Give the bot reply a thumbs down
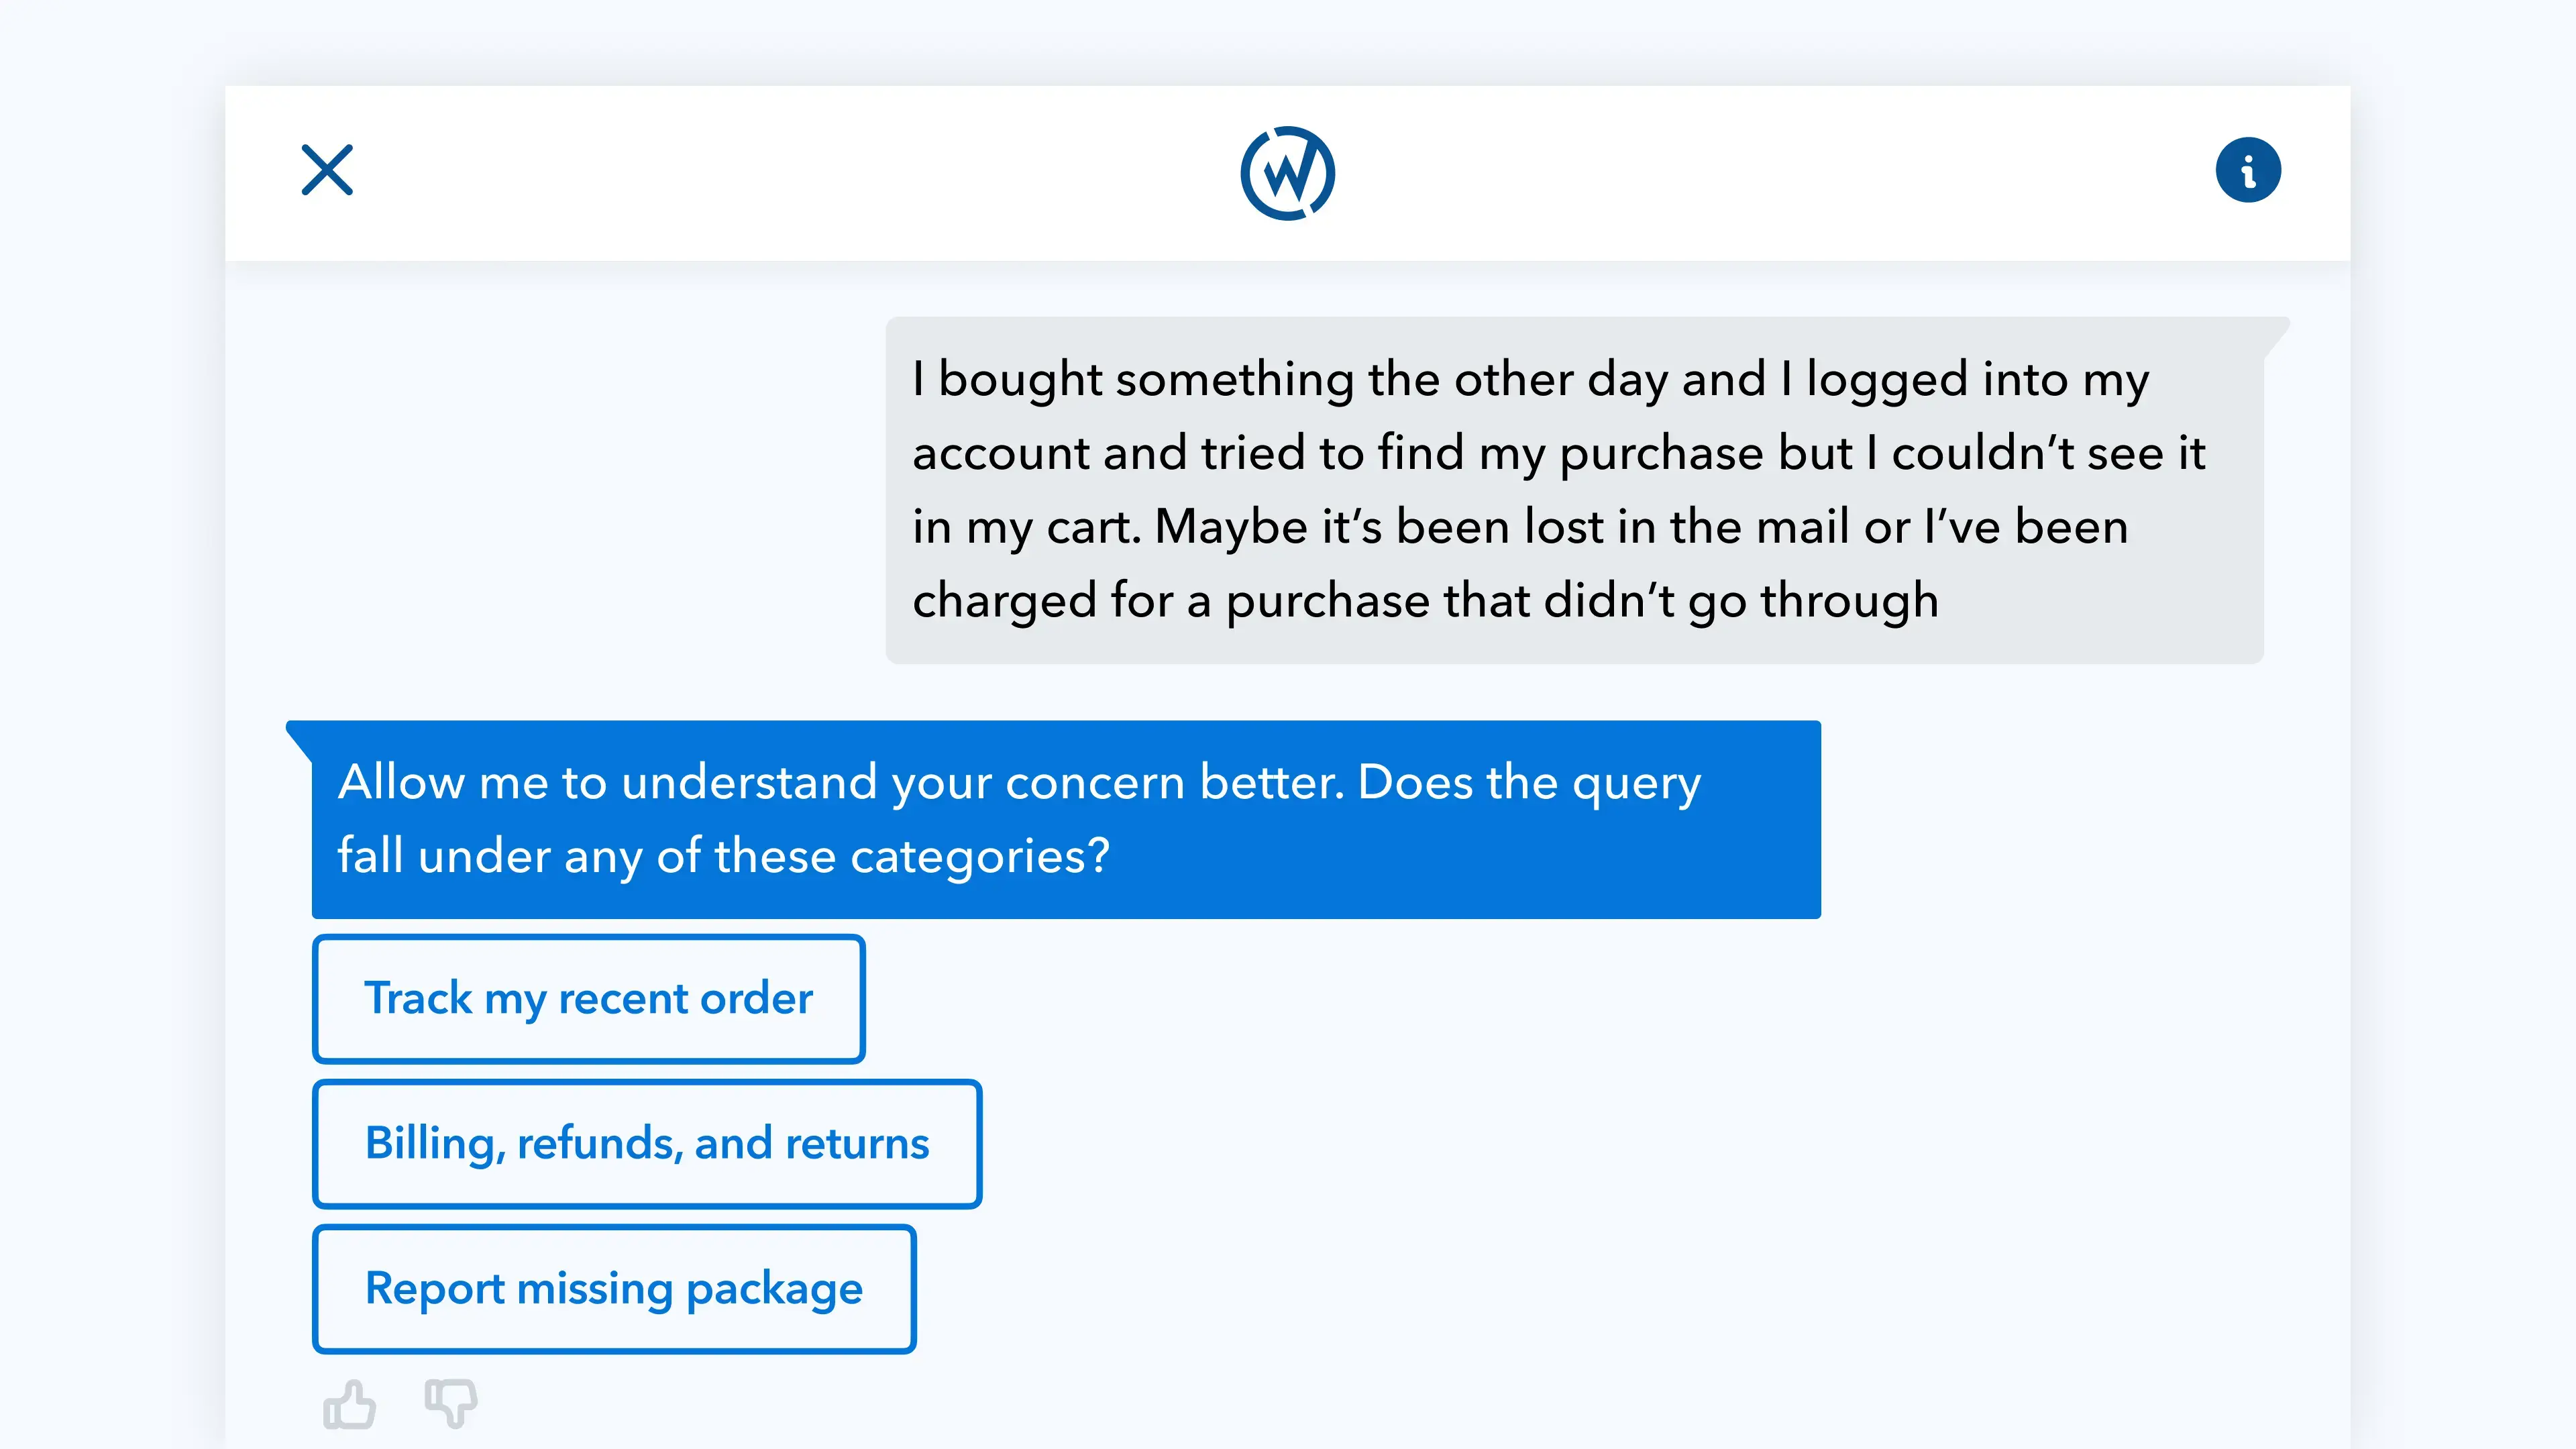Viewport: 2576px width, 1449px height. tap(451, 1404)
